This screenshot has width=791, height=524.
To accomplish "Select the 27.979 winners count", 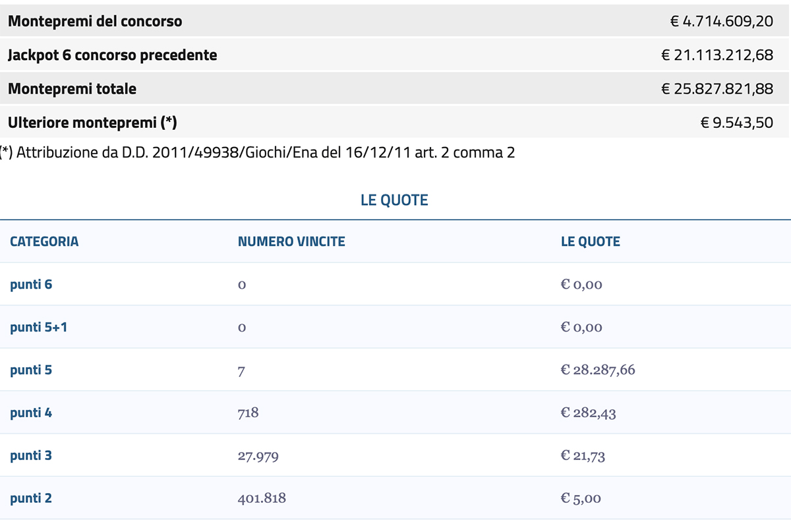I will coord(258,455).
